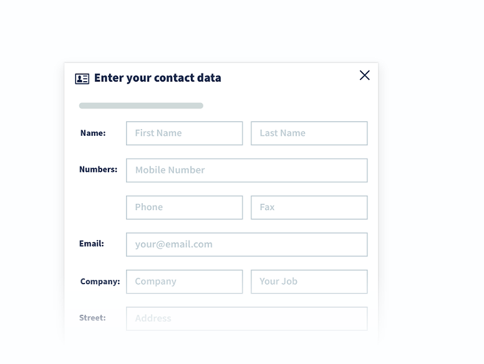Select the Mobile Number input
The image size is (484, 364).
point(246,170)
